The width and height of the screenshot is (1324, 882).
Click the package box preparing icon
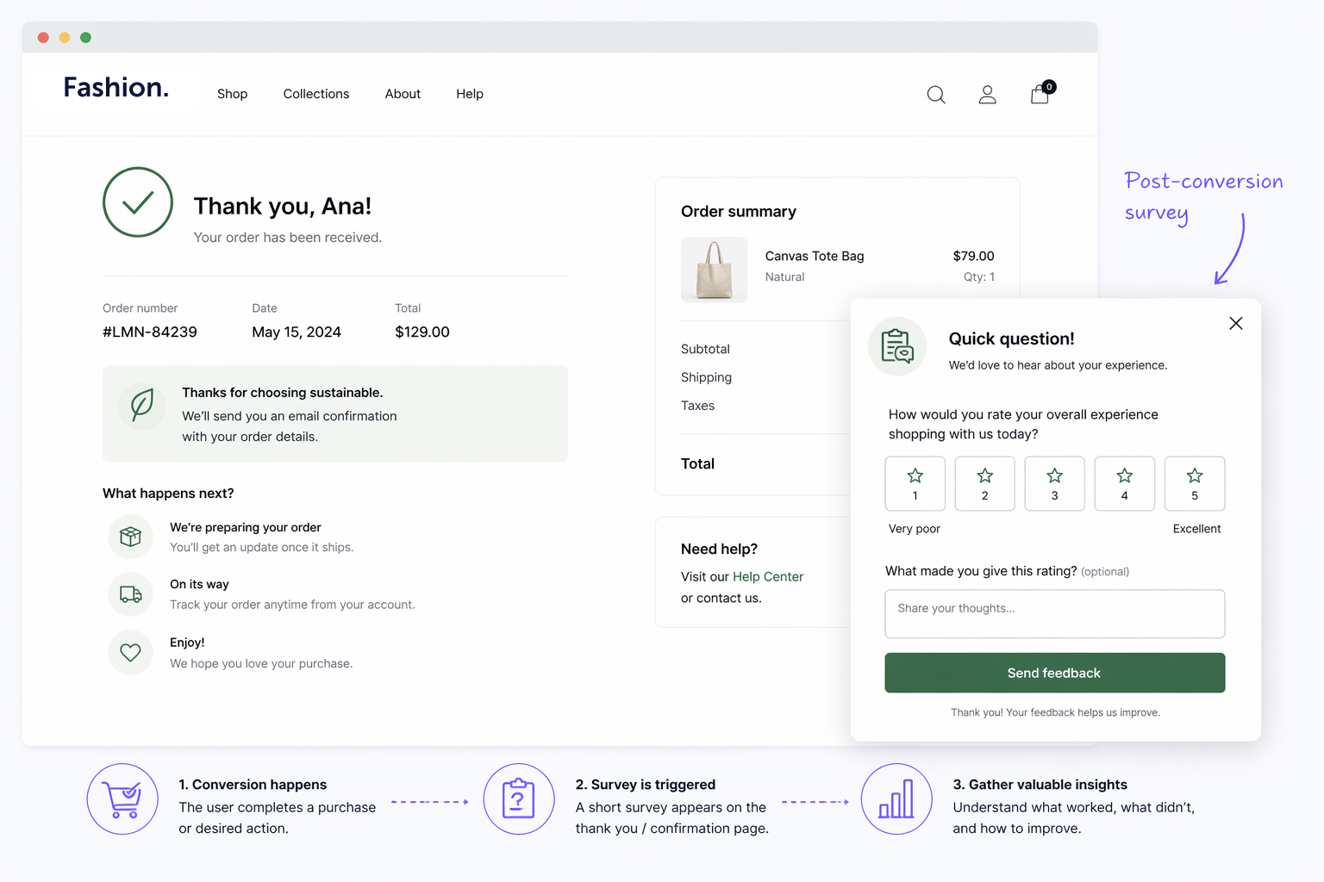click(x=131, y=537)
